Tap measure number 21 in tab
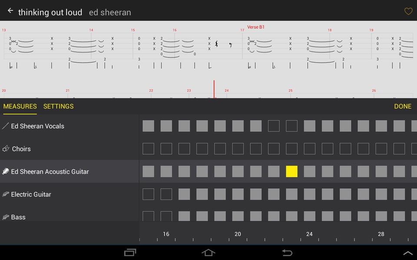Screen dimensions: 417x260 click(x=68, y=91)
